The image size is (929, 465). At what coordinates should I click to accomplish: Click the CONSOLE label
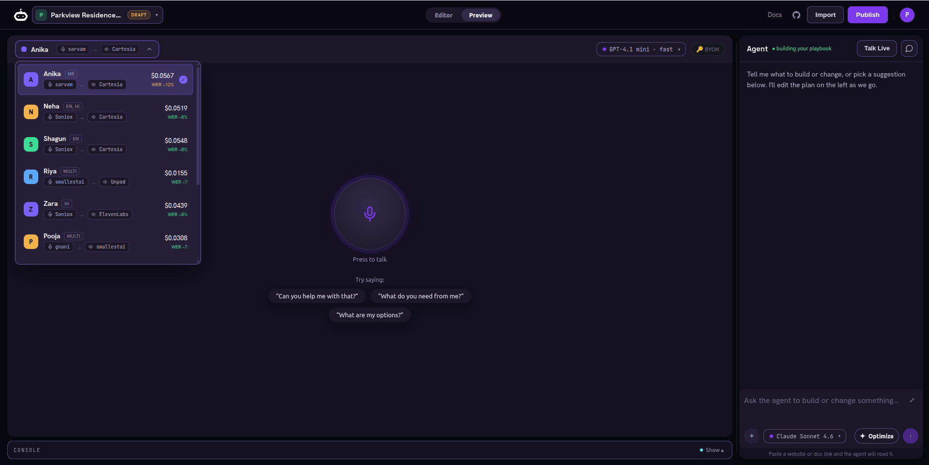click(x=27, y=450)
